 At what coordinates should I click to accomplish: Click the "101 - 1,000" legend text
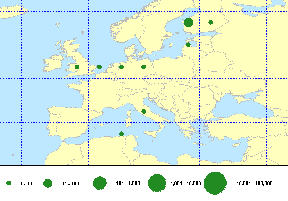(x=129, y=183)
